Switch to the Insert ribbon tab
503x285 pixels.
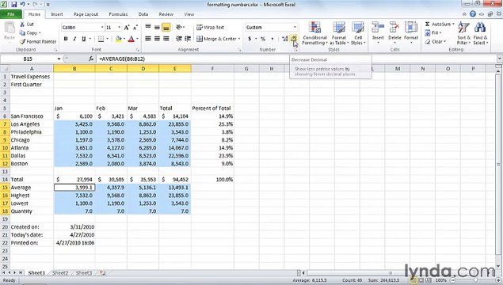click(x=57, y=14)
